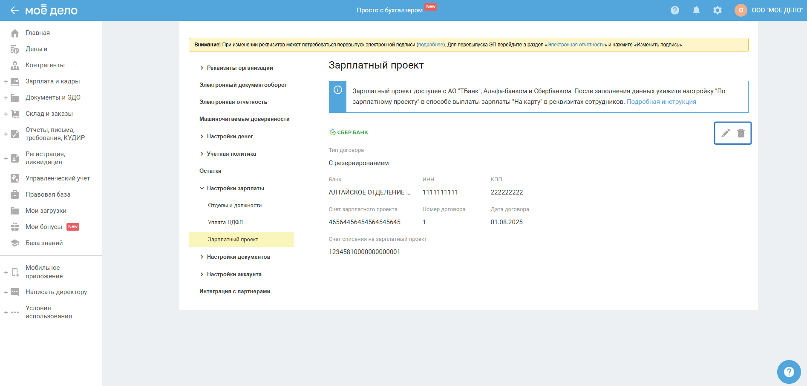807x386 pixels.
Task: Click the Отчеты, письма document icon
Action: pyautogui.click(x=15, y=134)
